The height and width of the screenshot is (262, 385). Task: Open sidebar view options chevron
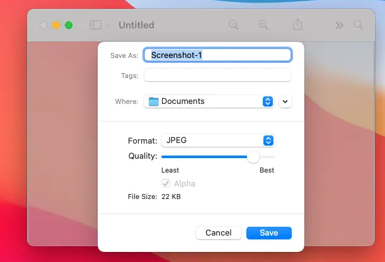108,26
